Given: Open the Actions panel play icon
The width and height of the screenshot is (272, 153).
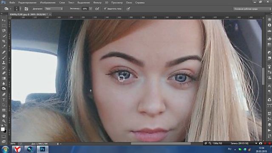Looking at the screenshot, I should [x=269, y=130].
